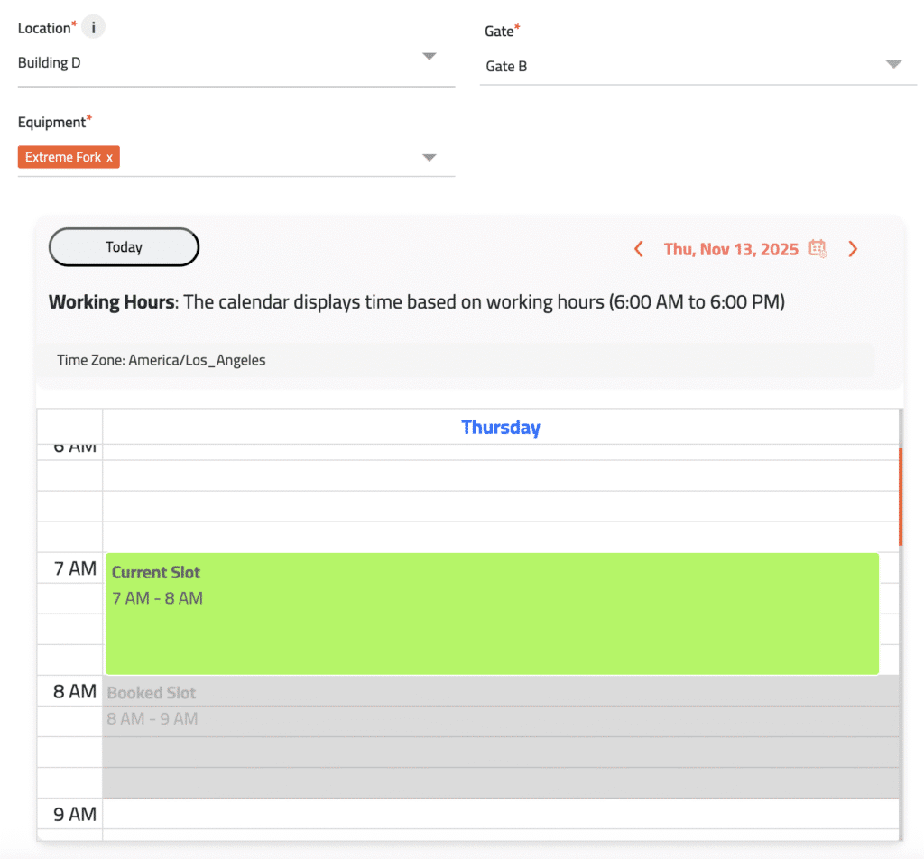This screenshot has height=859, width=924.
Task: Expand the Equipment dropdown arrow
Action: [430, 158]
